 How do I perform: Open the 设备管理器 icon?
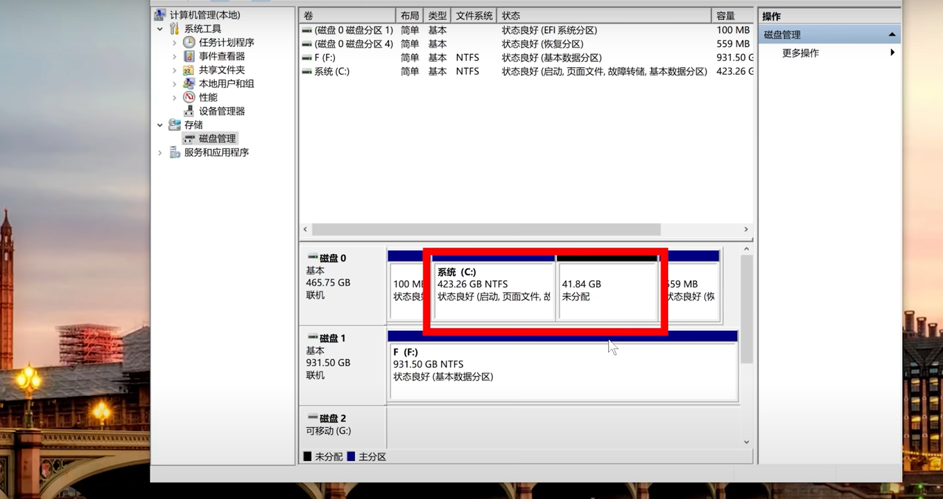(189, 111)
